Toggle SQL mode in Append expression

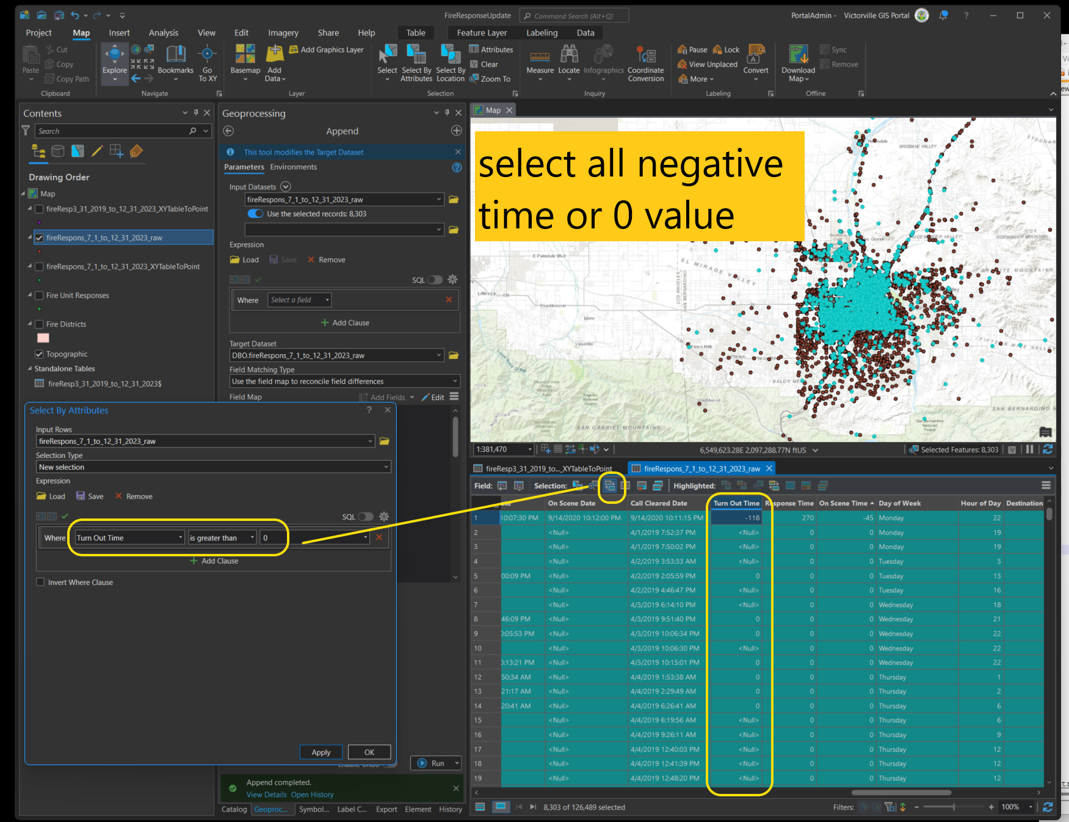[x=435, y=280]
